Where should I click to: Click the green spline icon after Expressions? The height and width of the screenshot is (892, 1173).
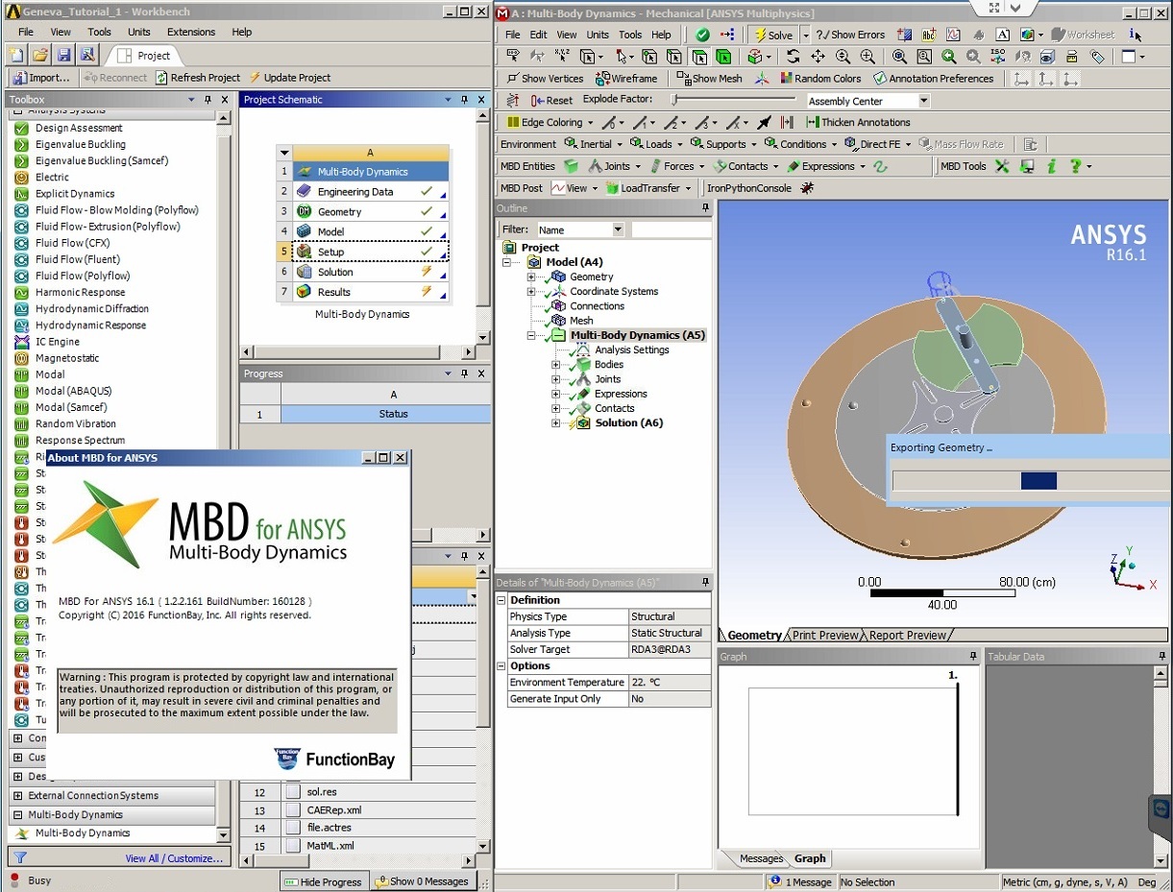point(879,166)
